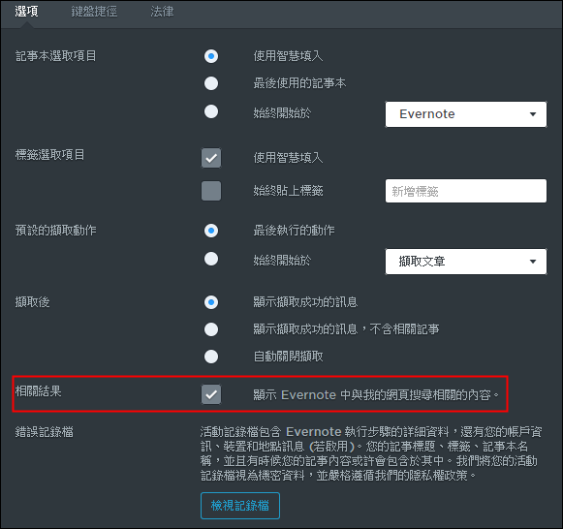This screenshot has width=563, height=529.
Task: Enable 始終貼上標籤 checkbox
Action: click(x=211, y=191)
